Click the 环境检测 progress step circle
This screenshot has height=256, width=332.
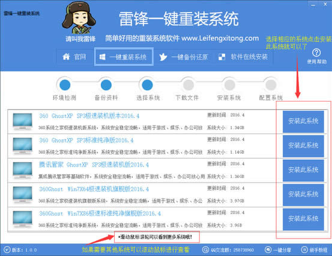tap(65, 85)
